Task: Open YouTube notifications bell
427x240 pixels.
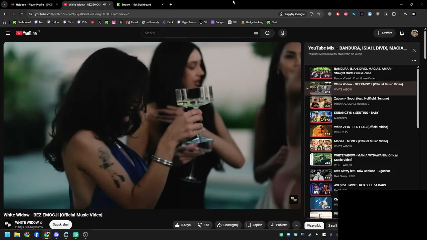Action: [402, 33]
